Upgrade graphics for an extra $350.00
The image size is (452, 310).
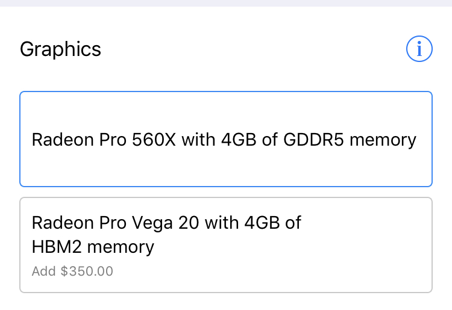pyautogui.click(x=226, y=245)
